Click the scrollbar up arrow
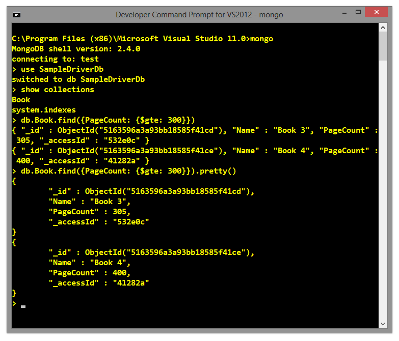The height and width of the screenshot is (341, 399). 383,30
